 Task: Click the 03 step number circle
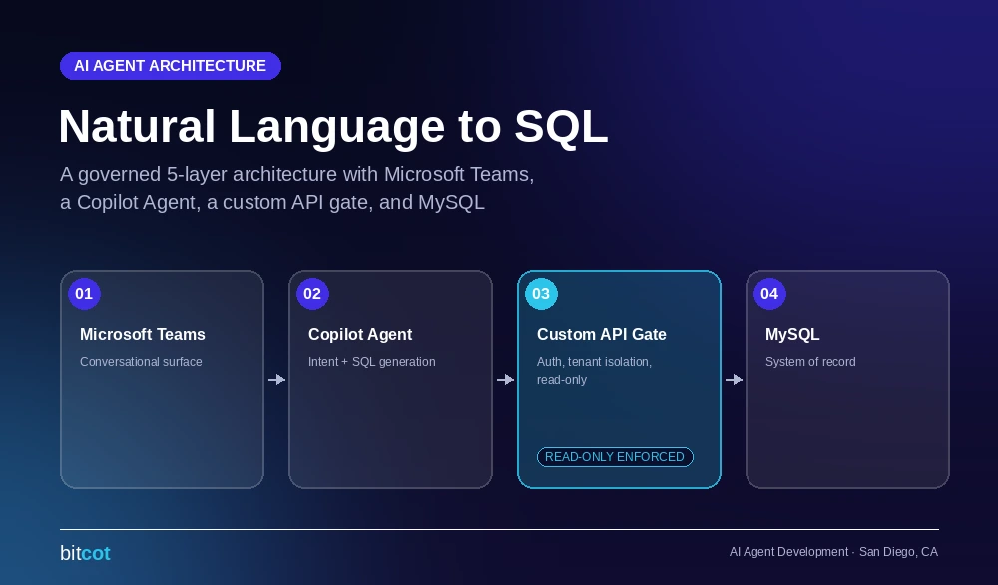(541, 293)
